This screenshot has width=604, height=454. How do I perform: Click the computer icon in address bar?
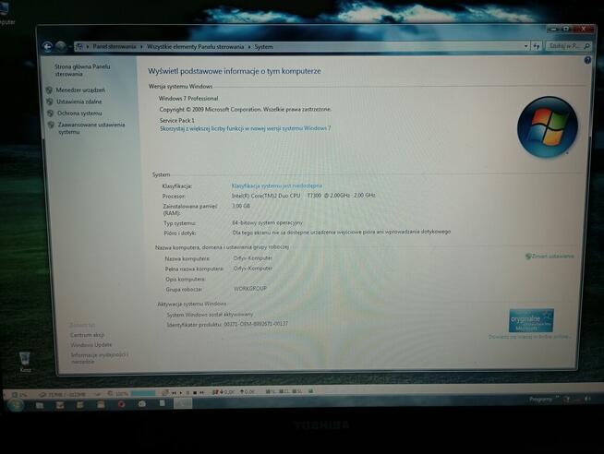79,46
